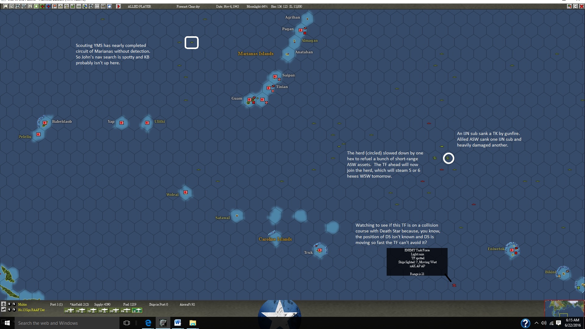Open the Makin base name link
Viewport: 585px width, 329px height.
22,304
